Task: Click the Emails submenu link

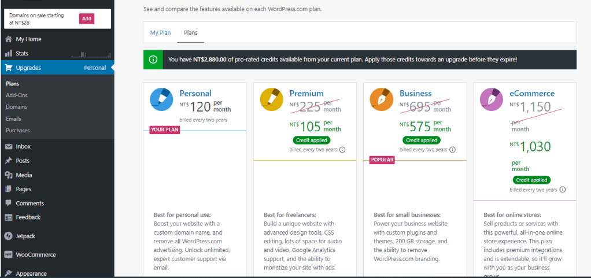Action: (14, 118)
